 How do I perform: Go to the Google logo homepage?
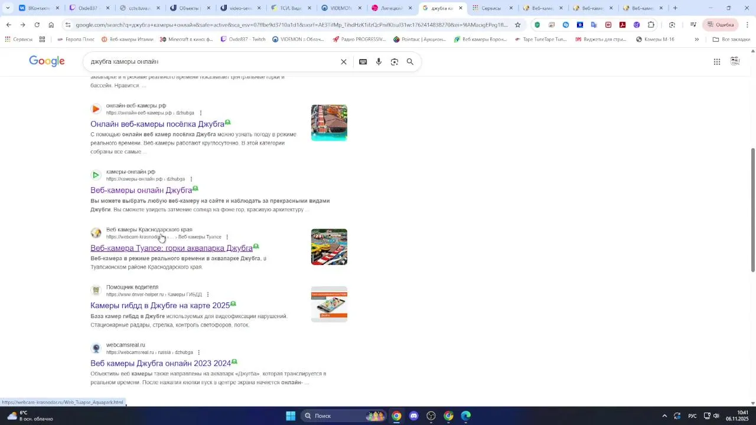pos(47,61)
